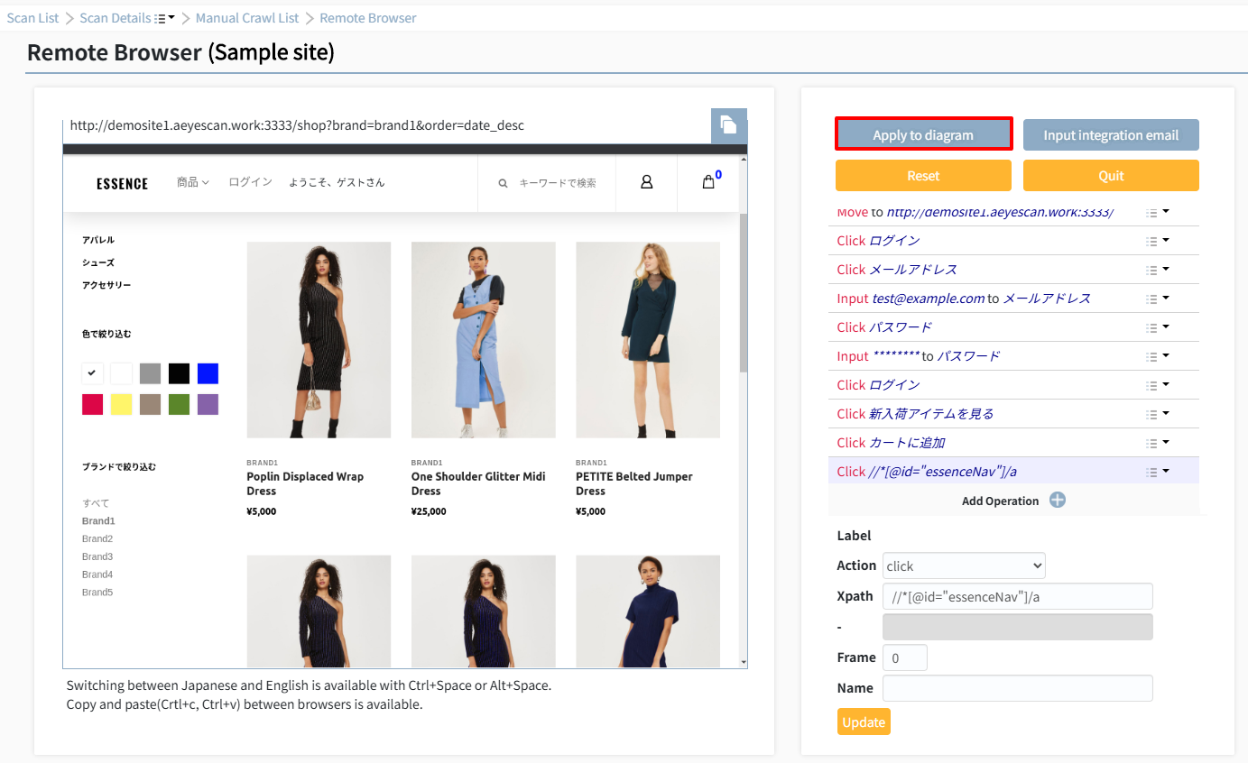This screenshot has height=763, width=1248.
Task: Click the keyword search field キーワードで検索
Action: pos(557,183)
